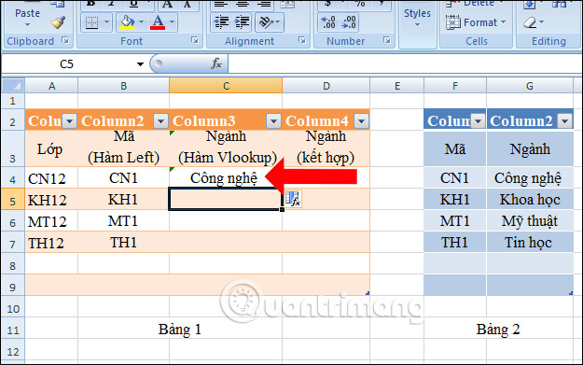Viewport: 583px width, 365px height.
Task: Click the red Font Color A
Action: 158,22
